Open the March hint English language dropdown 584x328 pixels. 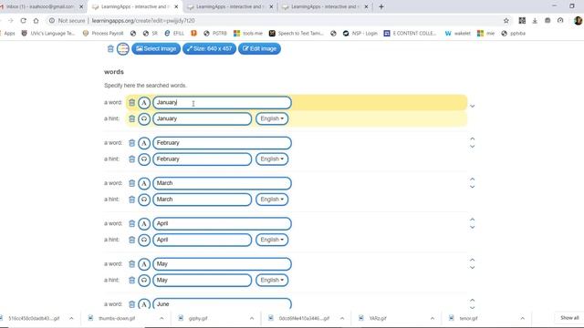[x=272, y=200]
